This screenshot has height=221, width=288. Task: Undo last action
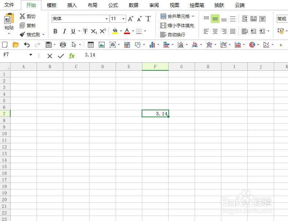coord(27,45)
